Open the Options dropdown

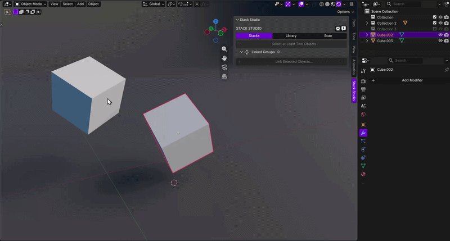(345, 12)
